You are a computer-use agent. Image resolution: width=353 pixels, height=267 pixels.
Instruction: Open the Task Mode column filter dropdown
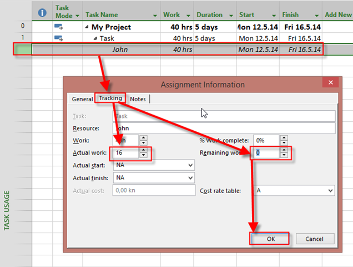click(x=77, y=16)
